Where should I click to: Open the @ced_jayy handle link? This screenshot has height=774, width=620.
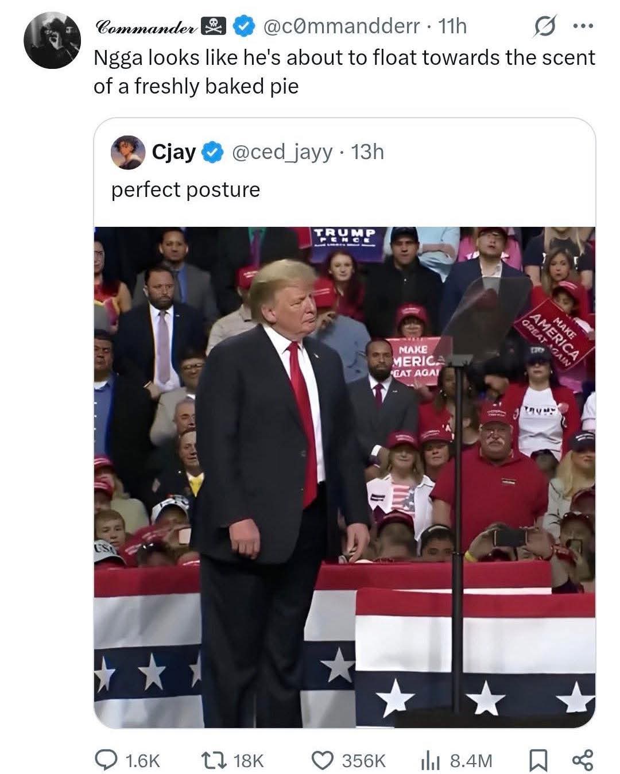(x=281, y=152)
